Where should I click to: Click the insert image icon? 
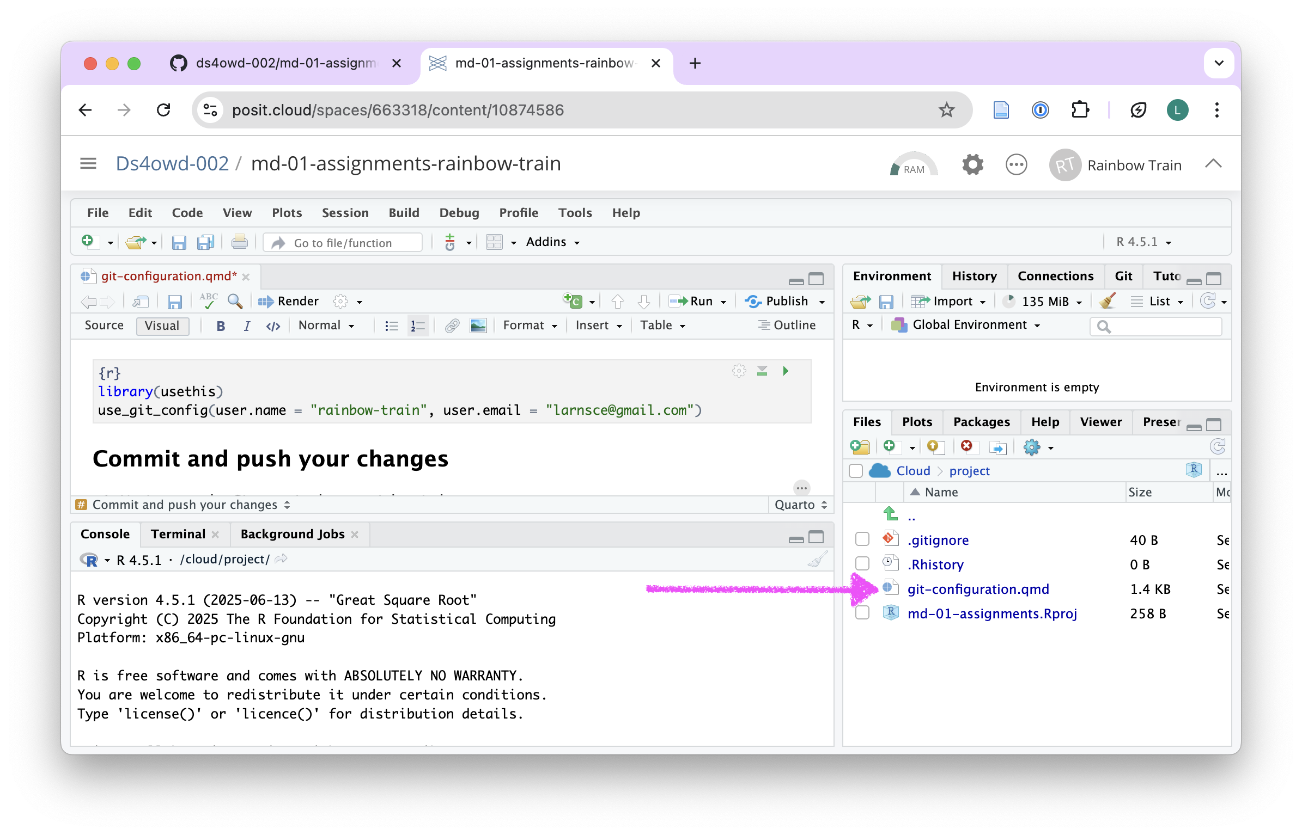(x=478, y=326)
